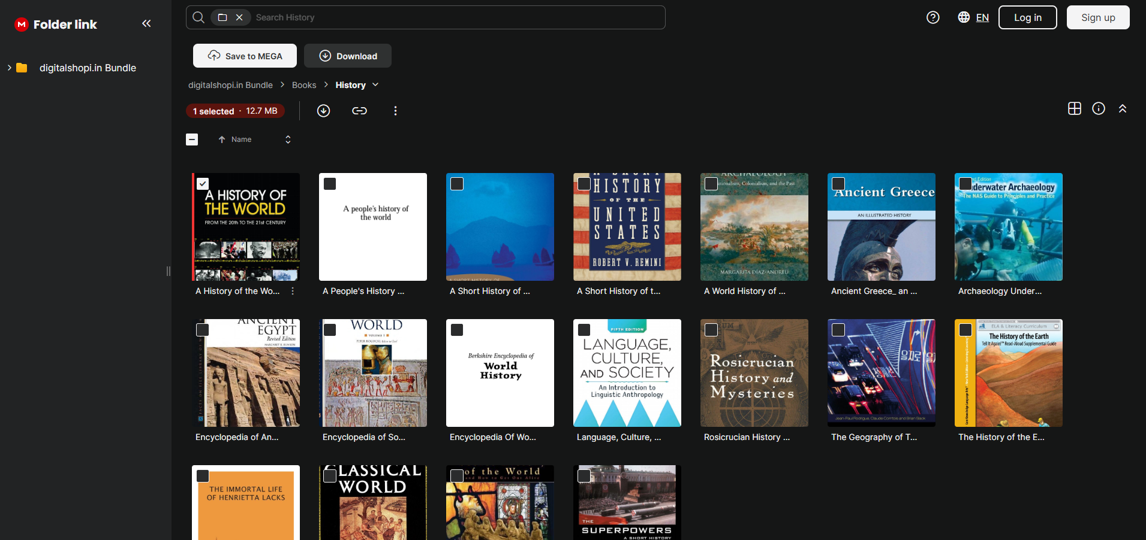Select the Ancient Greece book checkbox

click(x=838, y=184)
